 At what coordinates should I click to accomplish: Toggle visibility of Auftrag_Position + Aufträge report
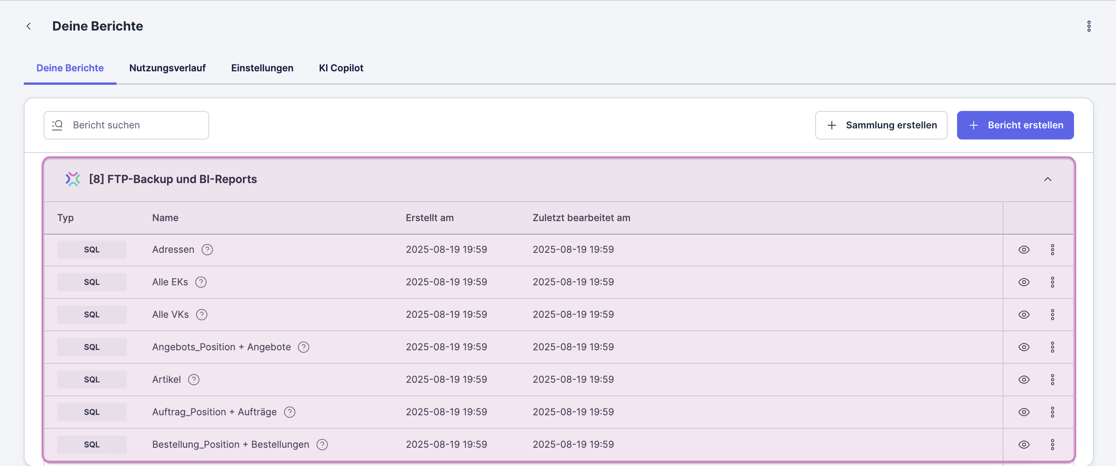pos(1024,412)
